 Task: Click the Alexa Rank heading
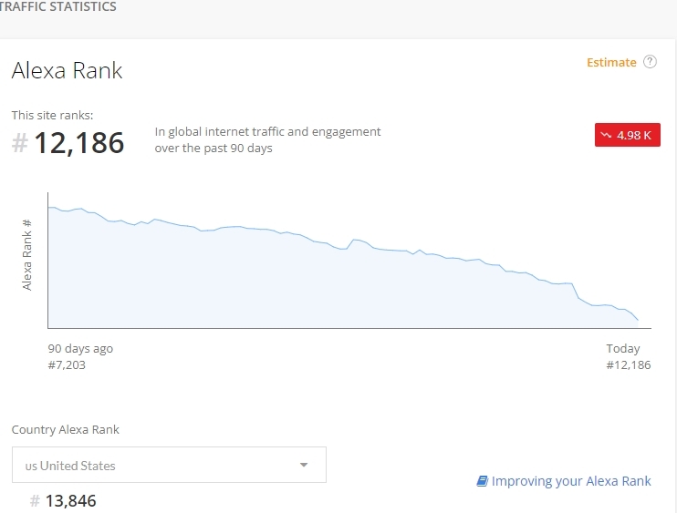coord(67,70)
